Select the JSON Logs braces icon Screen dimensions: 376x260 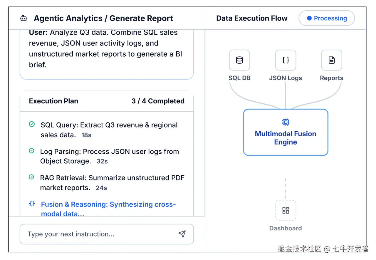point(286,60)
